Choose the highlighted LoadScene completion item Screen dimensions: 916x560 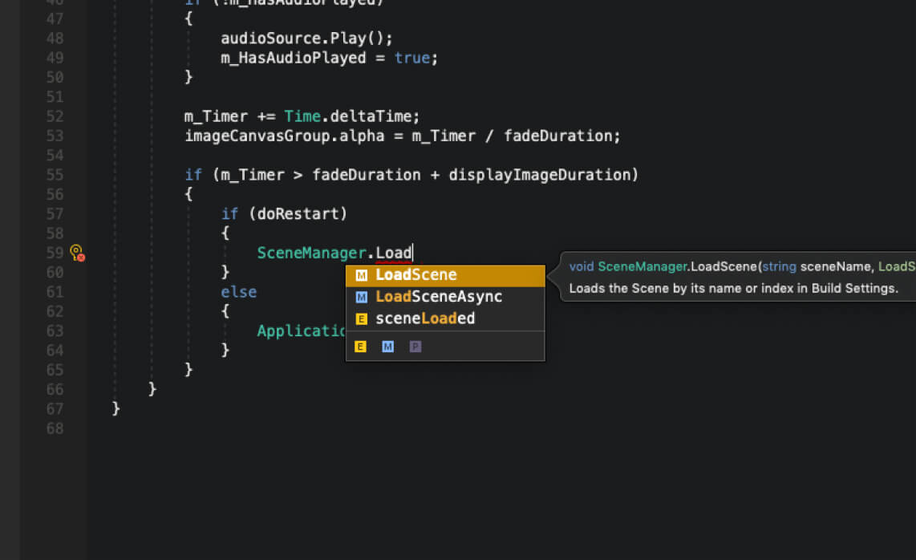tap(416, 274)
